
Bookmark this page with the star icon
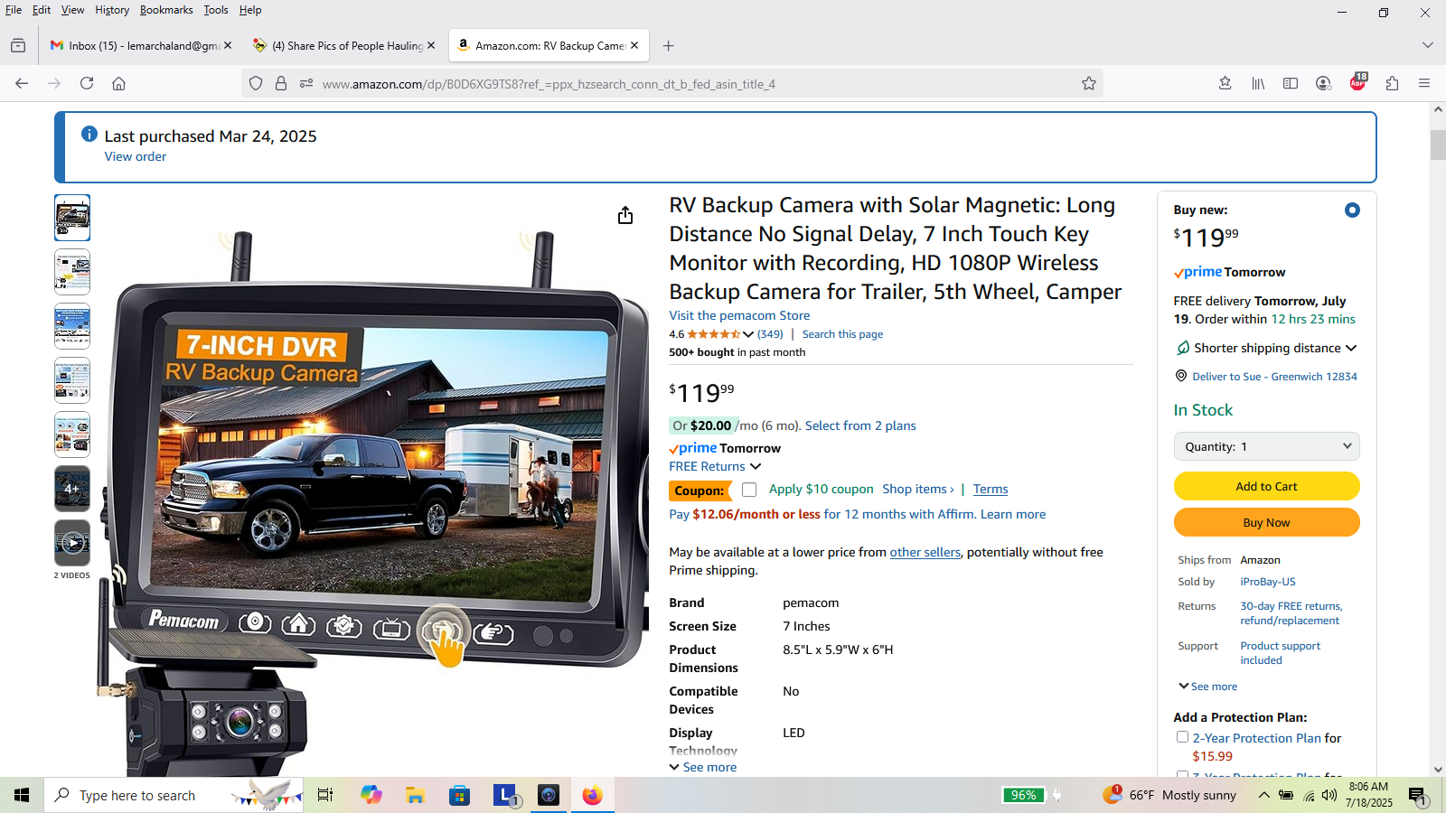pos(1089,83)
